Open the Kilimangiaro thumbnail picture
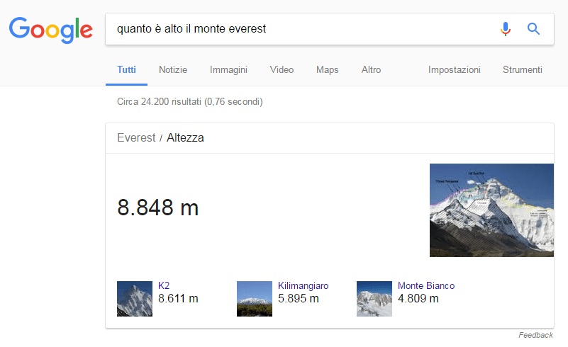 pyautogui.click(x=255, y=299)
